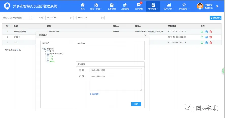Open 投诉管理 complaints with red badge

pyautogui.click(x=139, y=6)
